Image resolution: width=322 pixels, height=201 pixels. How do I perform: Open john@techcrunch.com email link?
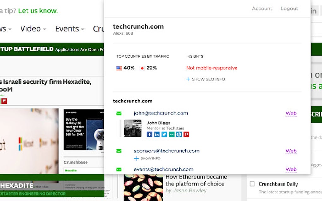click(161, 113)
